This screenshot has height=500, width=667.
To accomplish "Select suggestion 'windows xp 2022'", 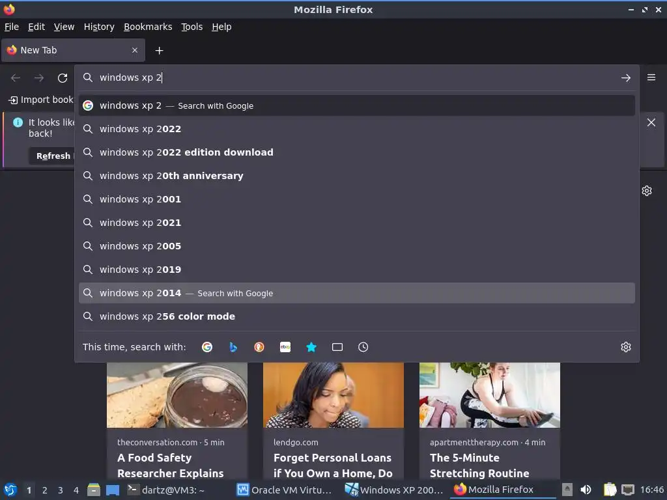I will [356, 129].
